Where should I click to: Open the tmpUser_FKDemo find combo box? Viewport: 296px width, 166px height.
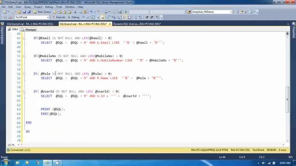tap(212, 12)
